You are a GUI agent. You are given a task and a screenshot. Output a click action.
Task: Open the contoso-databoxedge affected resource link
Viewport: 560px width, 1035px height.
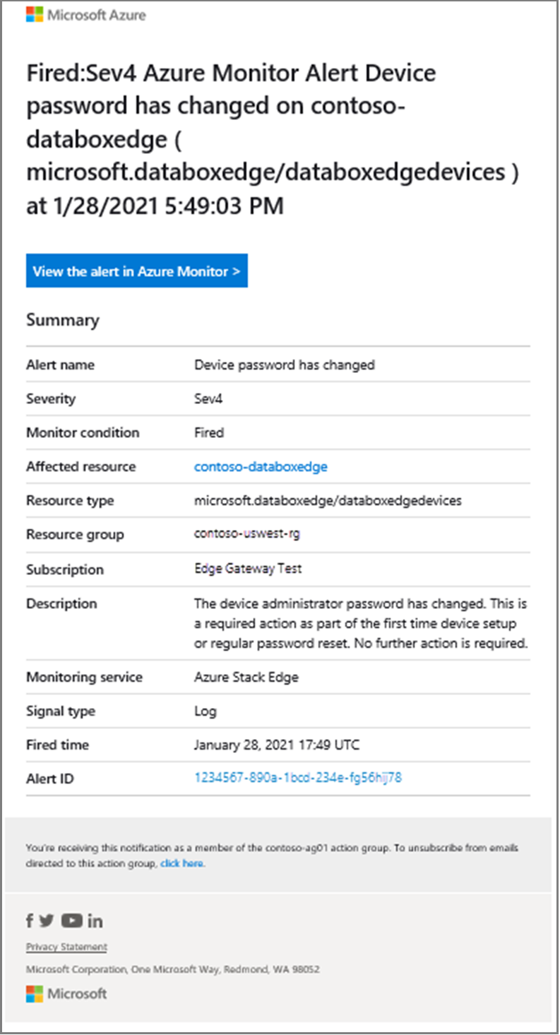(x=261, y=466)
